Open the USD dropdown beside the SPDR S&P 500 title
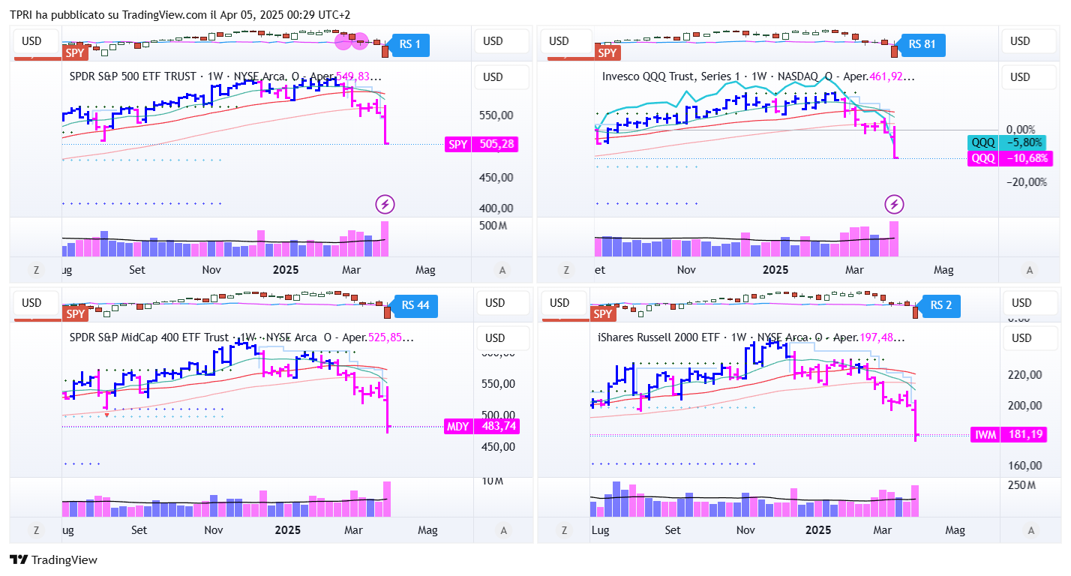 pyautogui.click(x=493, y=77)
